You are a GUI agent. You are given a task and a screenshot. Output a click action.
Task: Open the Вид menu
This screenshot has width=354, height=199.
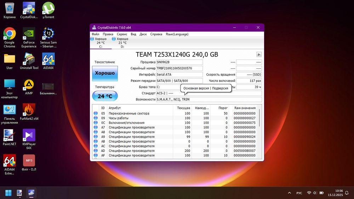133,34
